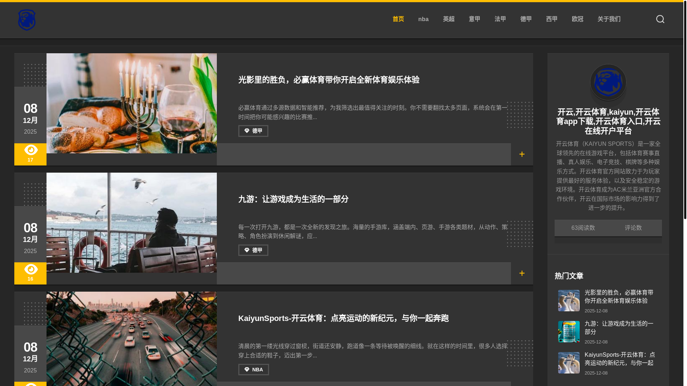687x386 pixels.
Task: Click the round avatar logo in sidebar
Action: click(x=608, y=82)
